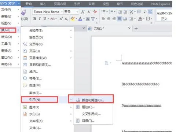This screenshot has height=132, width=176.
Task: Open the shading color dropdown arrow
Action: click(x=144, y=19)
